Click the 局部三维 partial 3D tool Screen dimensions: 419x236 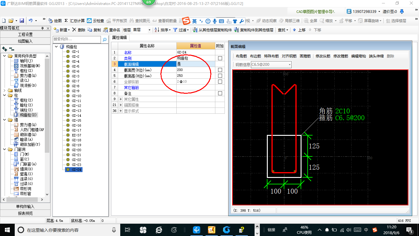click(289, 21)
